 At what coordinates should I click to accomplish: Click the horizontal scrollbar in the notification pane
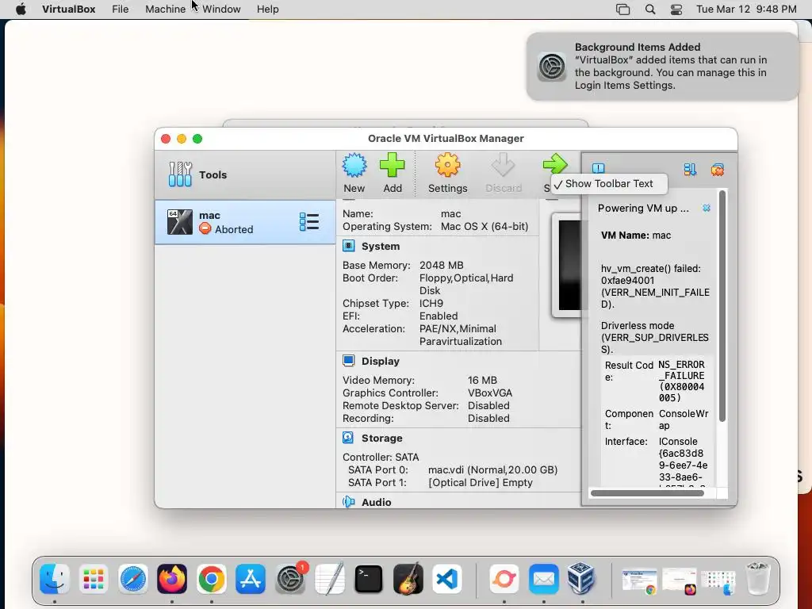[x=647, y=493]
